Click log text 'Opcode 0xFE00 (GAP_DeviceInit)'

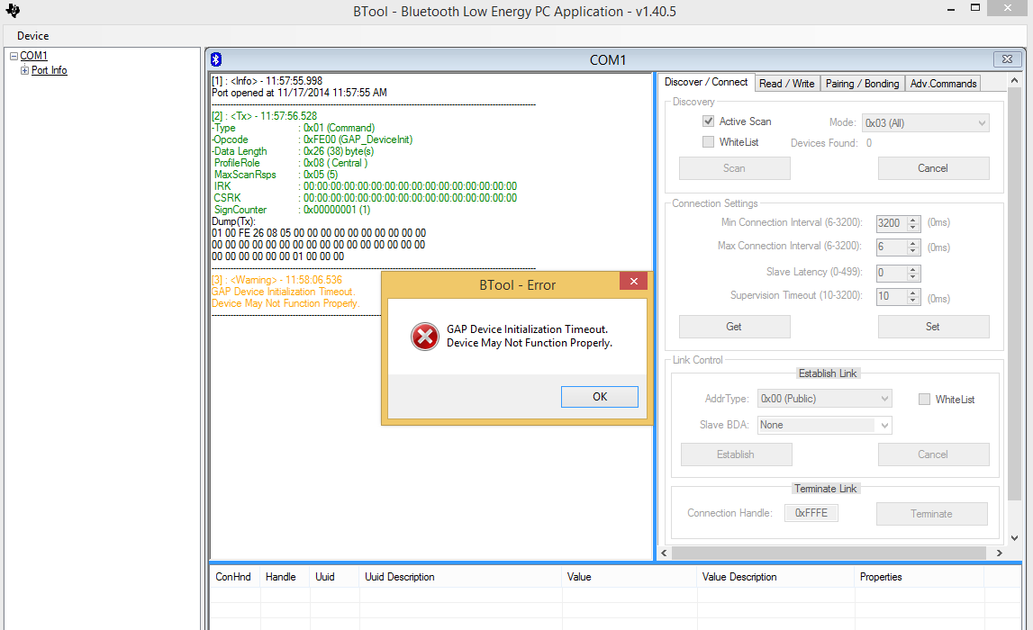[x=313, y=139]
